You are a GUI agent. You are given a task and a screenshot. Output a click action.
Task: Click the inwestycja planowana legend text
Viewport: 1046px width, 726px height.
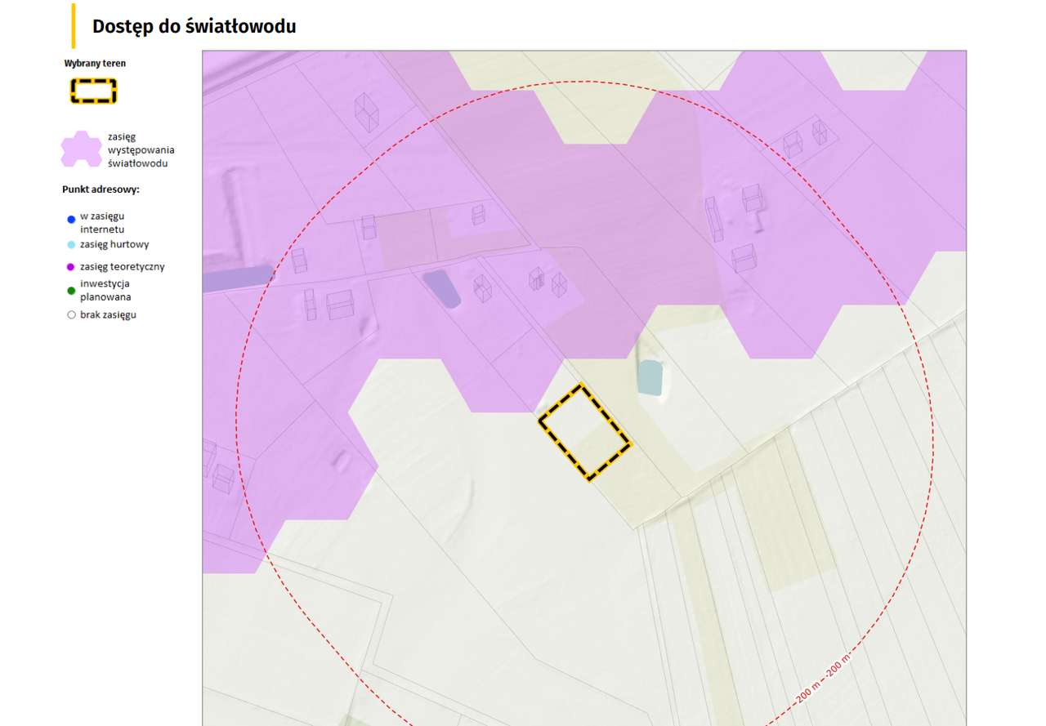[x=106, y=292]
